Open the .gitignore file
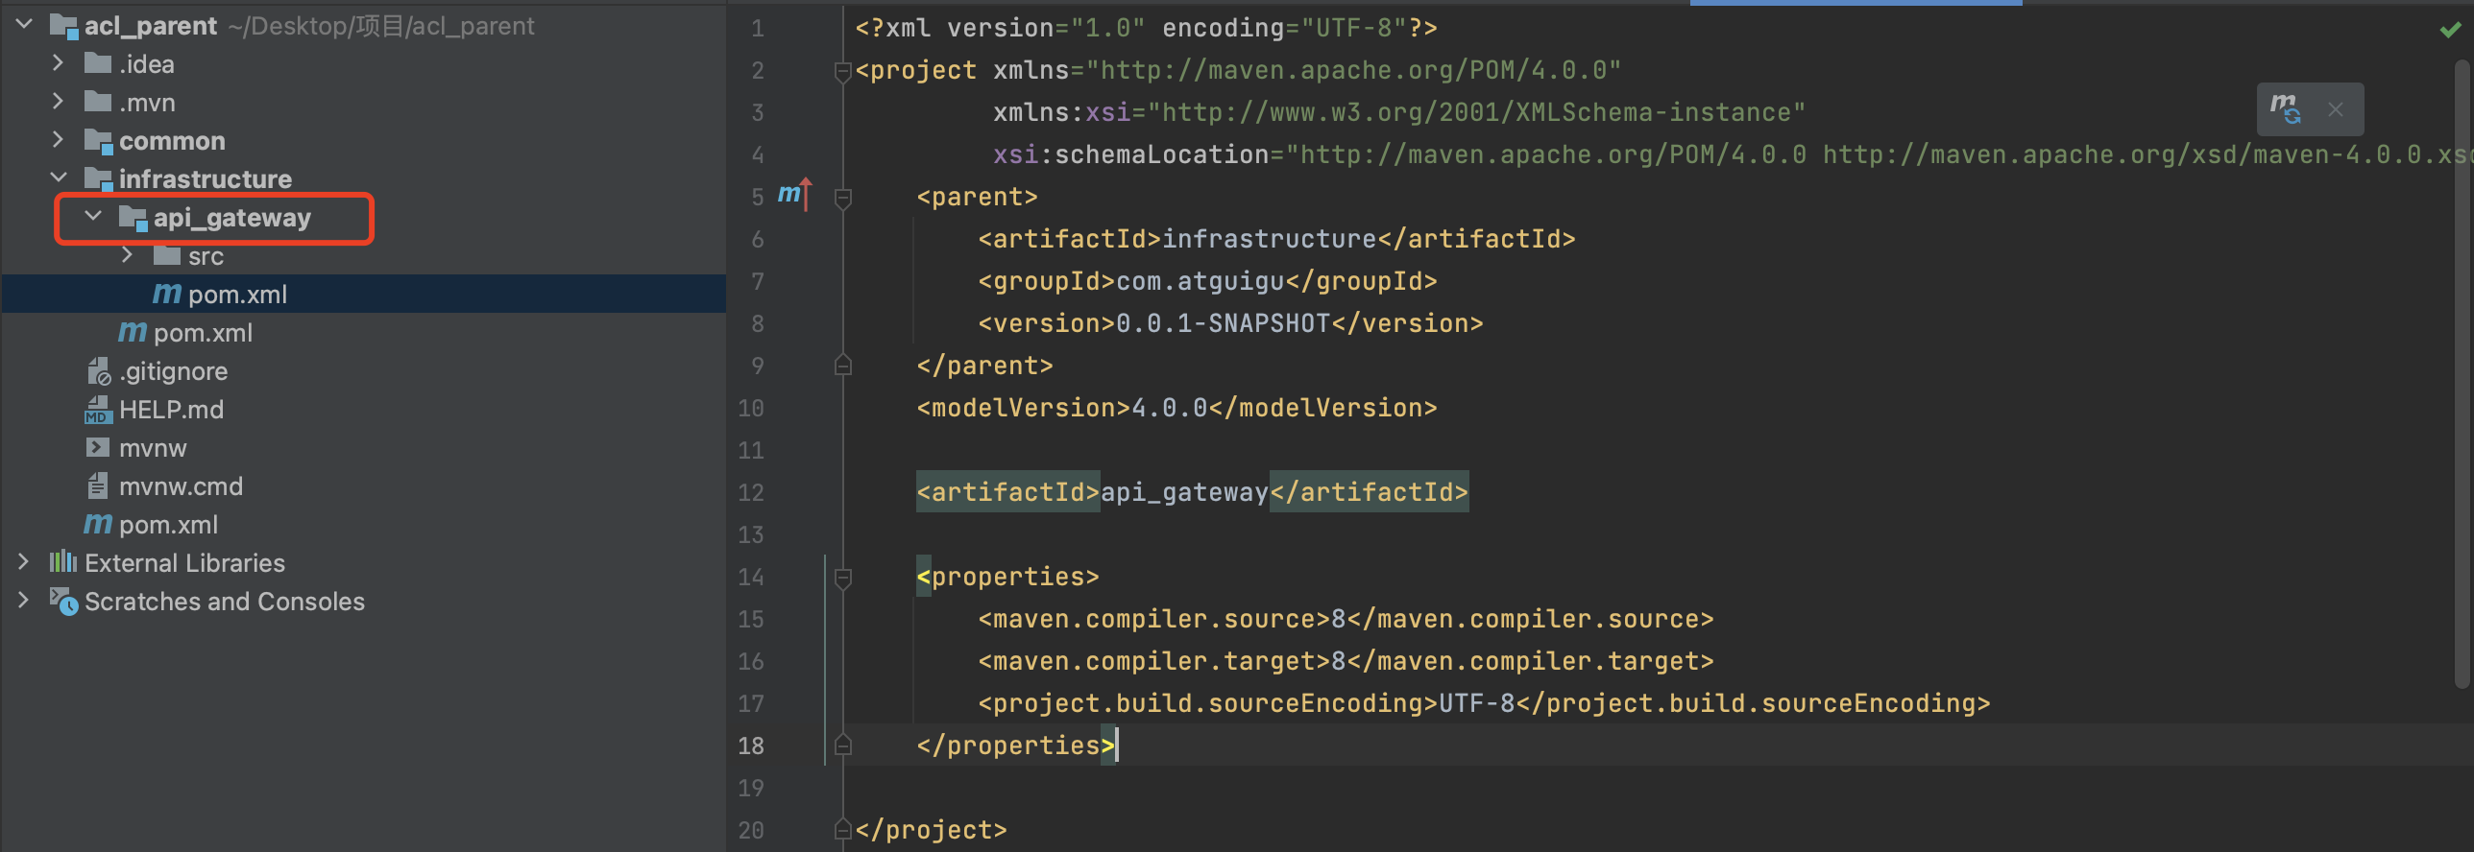2474x852 pixels. tap(173, 371)
